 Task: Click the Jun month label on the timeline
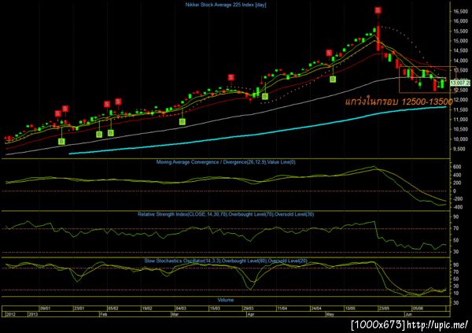[408, 314]
